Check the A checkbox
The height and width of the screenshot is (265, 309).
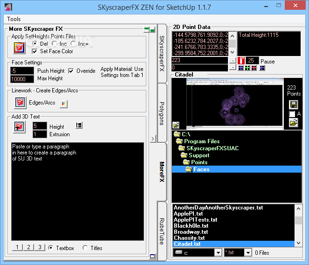[x=292, y=114]
